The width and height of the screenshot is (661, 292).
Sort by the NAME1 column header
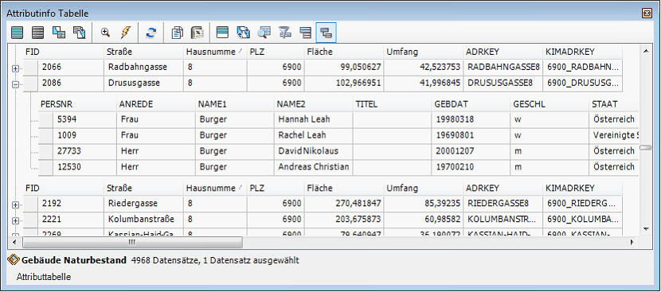click(235, 104)
